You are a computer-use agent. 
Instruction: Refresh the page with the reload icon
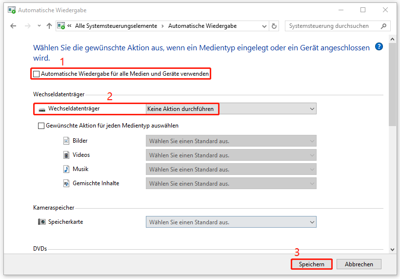tap(274, 26)
